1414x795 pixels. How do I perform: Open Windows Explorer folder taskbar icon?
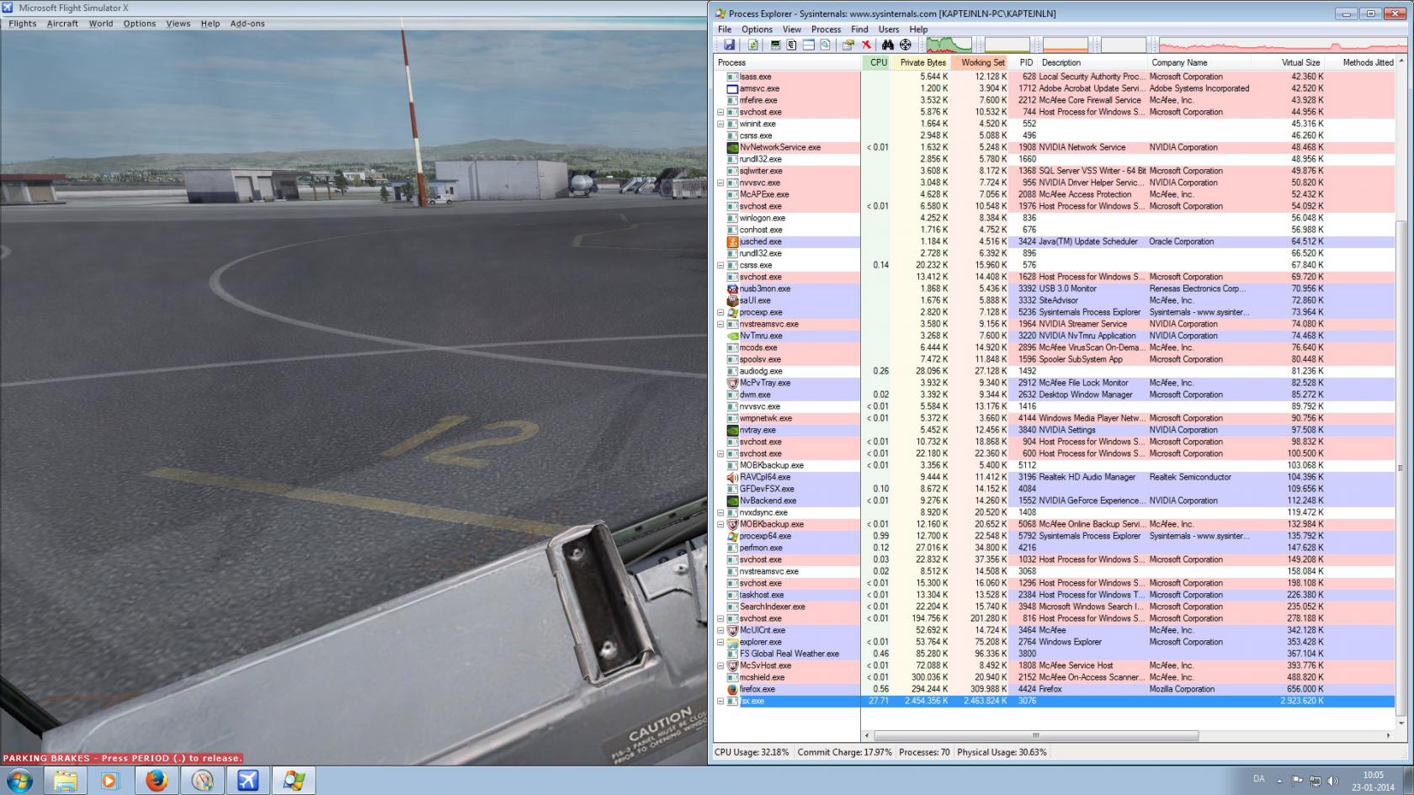click(66, 780)
